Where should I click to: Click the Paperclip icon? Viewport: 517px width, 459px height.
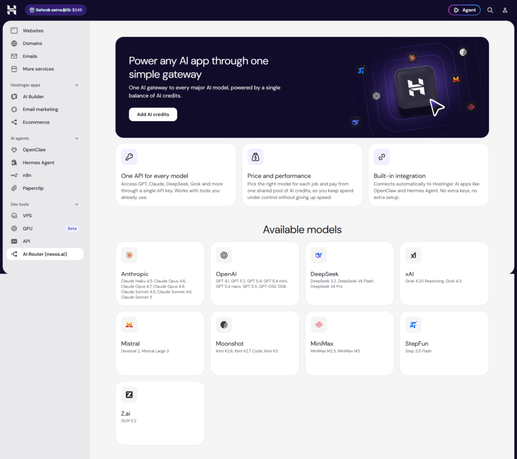coord(14,188)
